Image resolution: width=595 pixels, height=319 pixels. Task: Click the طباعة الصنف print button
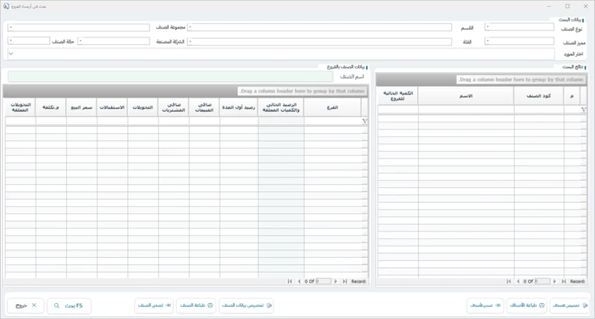click(196, 305)
